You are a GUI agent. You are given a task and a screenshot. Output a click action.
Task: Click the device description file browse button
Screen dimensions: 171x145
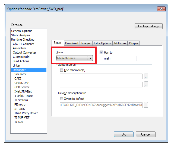146,105
